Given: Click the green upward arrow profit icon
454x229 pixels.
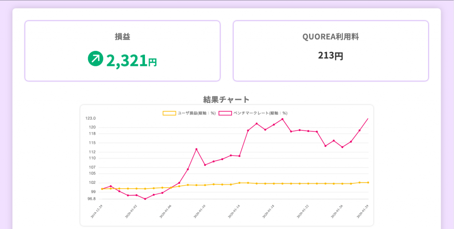Looking at the screenshot, I should 95,58.
